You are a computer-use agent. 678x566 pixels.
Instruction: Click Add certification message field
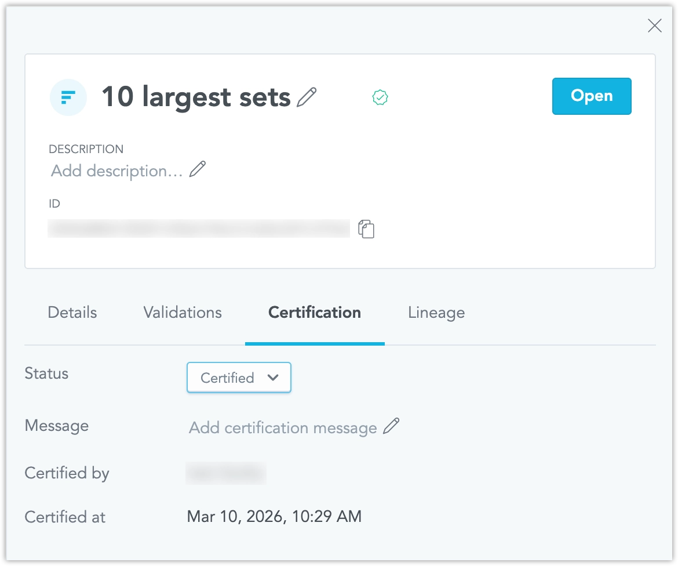283,428
